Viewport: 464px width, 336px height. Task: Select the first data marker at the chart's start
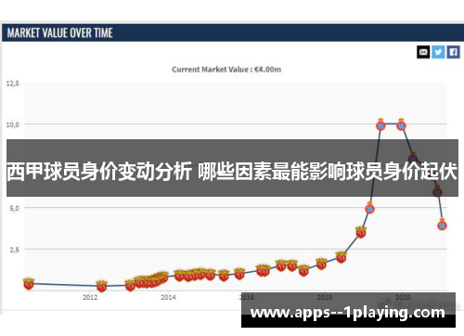tap(29, 283)
